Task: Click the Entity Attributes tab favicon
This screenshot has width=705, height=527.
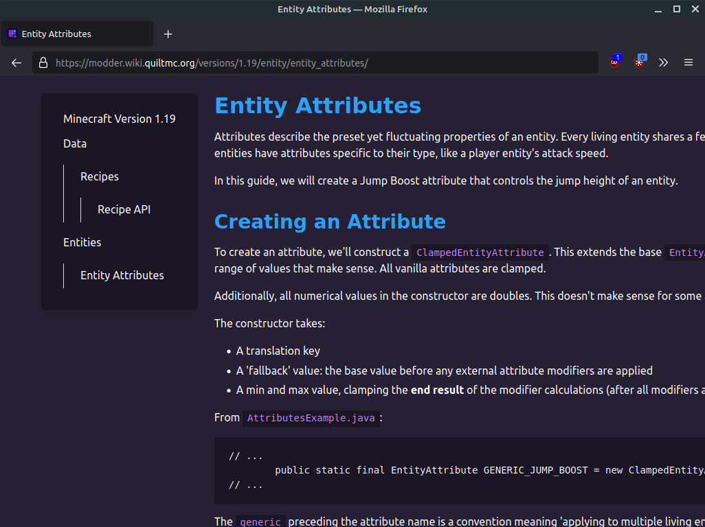Action: 12,34
